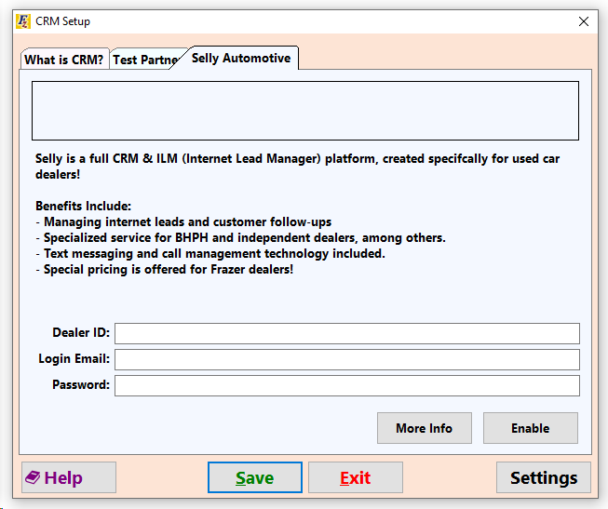The height and width of the screenshot is (509, 608).
Task: Click the purple book icon on the Help button
Action: pyautogui.click(x=33, y=477)
